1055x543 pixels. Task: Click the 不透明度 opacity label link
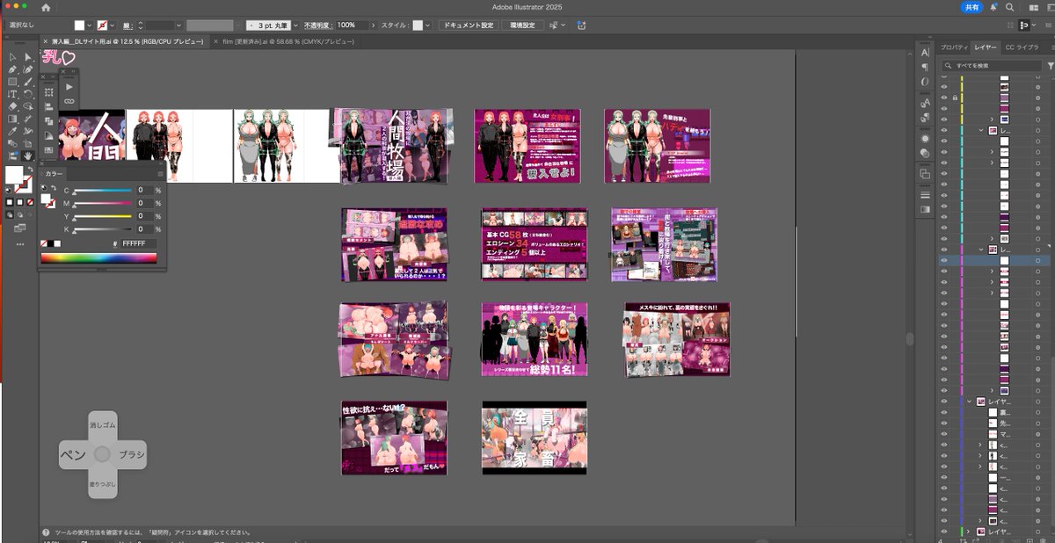tap(316, 25)
